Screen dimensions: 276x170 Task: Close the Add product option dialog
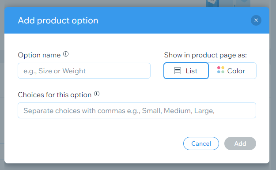point(256,20)
